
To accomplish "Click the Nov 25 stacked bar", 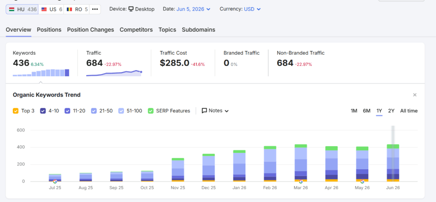I will point(178,170).
